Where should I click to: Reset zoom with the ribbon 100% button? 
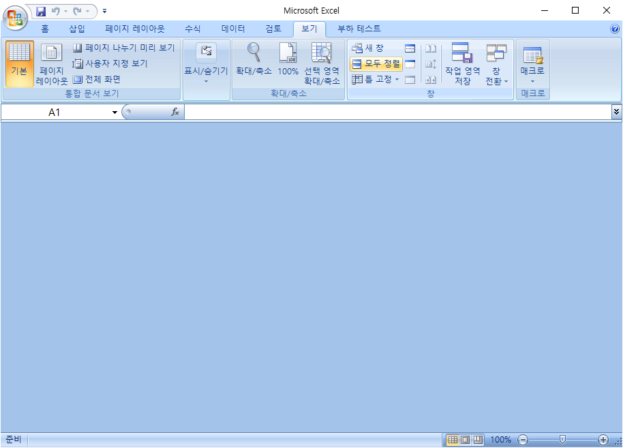[x=288, y=59]
